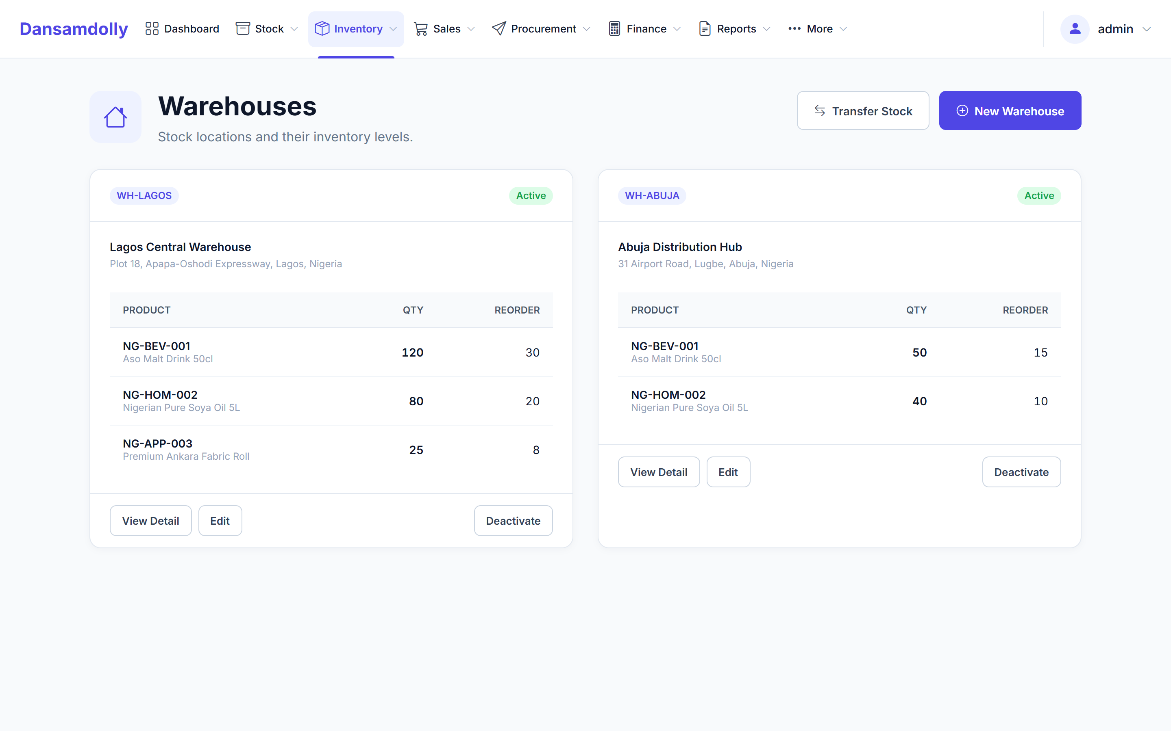Click NG-APP-003 Premium Ankara Fabric Roll row

pos(331,450)
